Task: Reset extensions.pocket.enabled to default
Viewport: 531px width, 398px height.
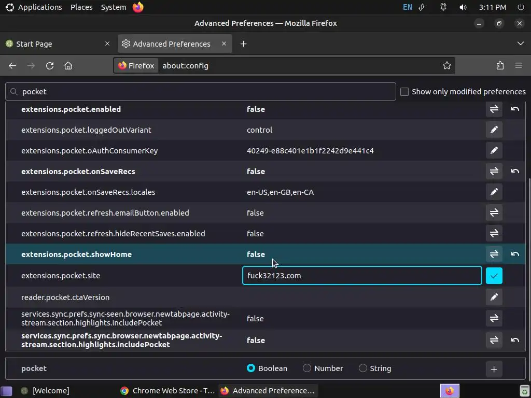Action: 515,109
